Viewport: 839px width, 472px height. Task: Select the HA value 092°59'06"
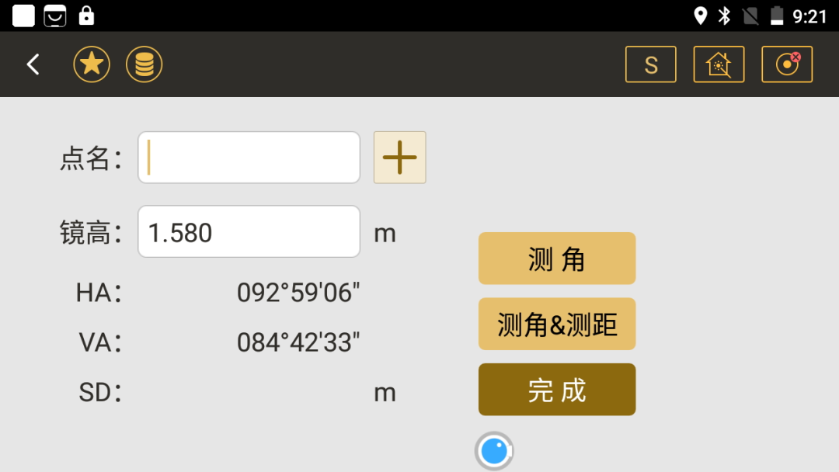coord(298,293)
